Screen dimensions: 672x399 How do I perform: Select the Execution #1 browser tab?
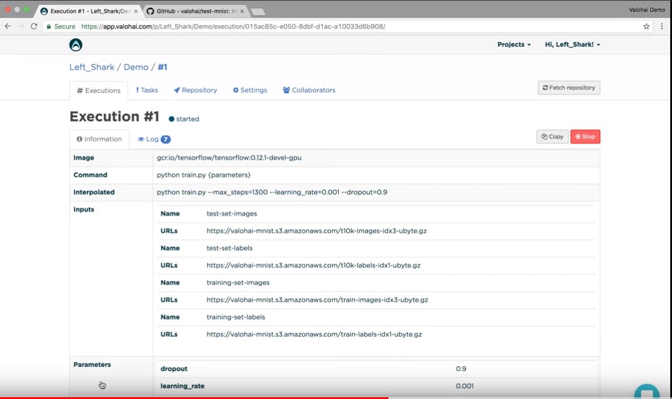89,11
